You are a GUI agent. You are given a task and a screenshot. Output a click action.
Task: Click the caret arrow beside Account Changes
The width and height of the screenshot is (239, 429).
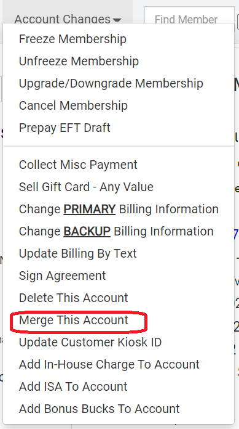117,20
